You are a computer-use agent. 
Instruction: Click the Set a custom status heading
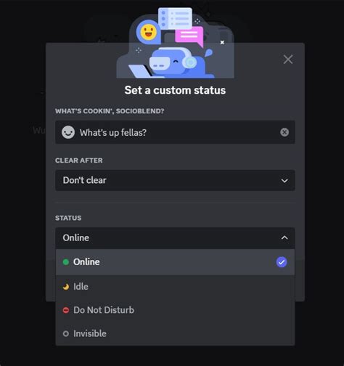tap(175, 90)
